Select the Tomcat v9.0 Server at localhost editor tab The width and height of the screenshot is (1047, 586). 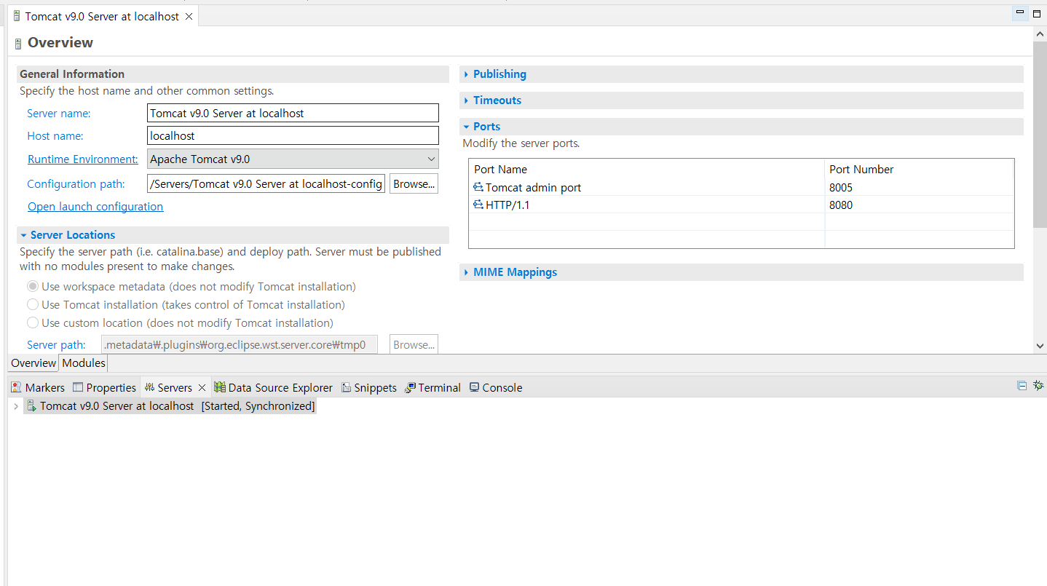(x=102, y=16)
